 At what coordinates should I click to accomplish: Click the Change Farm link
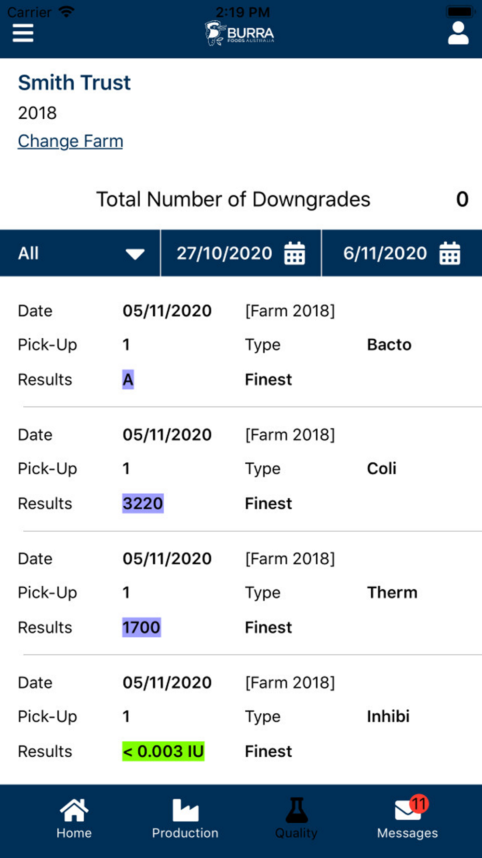pos(70,141)
